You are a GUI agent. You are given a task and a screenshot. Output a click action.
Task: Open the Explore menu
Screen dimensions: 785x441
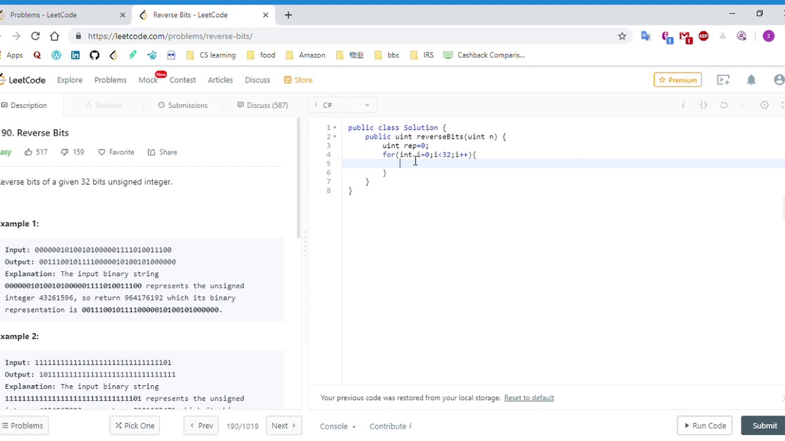(69, 80)
